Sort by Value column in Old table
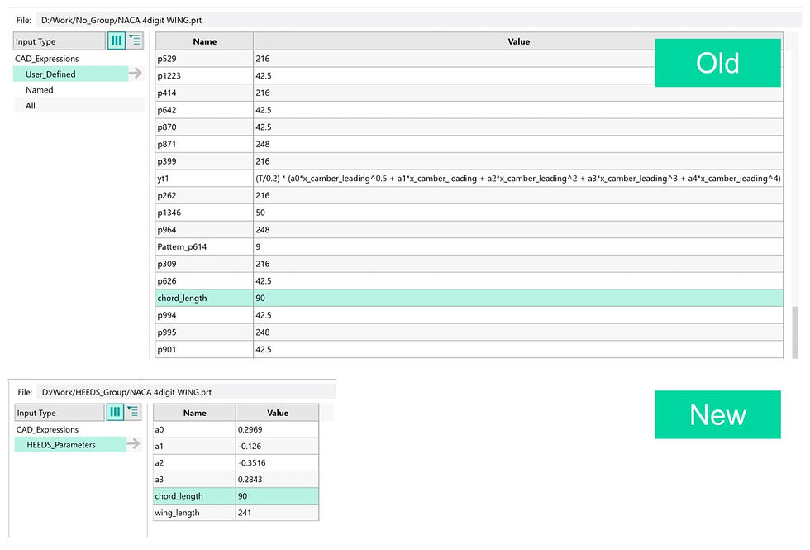Screen dimensions: 810x550 (518, 41)
